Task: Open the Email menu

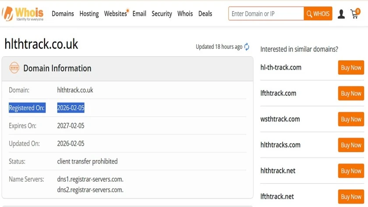Action: pyautogui.click(x=139, y=14)
